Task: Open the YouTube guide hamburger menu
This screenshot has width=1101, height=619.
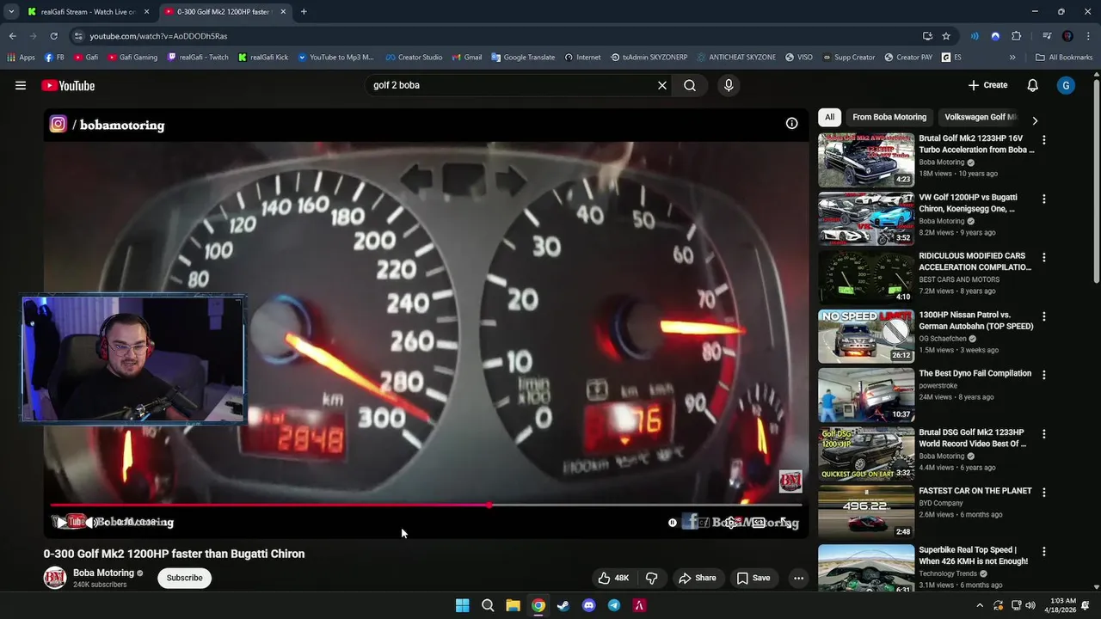Action: click(21, 85)
